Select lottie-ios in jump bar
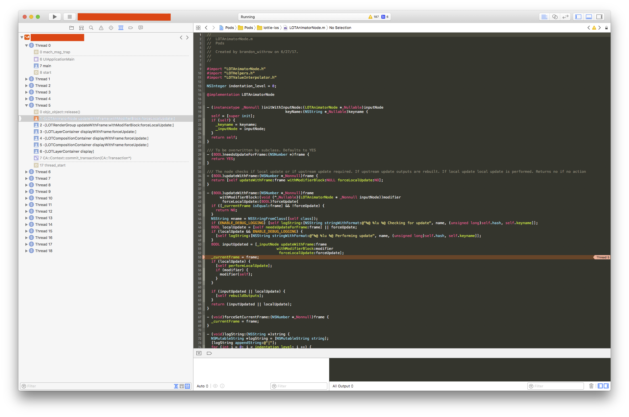 [268, 28]
